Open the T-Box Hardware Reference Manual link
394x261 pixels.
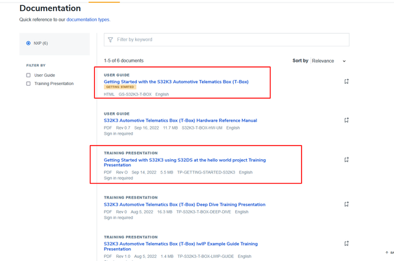pyautogui.click(x=180, y=121)
